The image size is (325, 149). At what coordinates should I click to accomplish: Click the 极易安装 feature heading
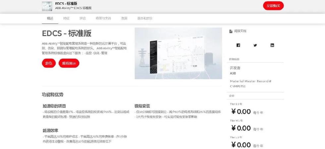point(142,106)
